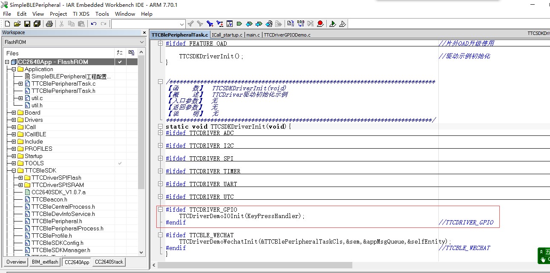Undo the last edit via toolbar
This screenshot has width=550, height=273.
click(94, 24)
